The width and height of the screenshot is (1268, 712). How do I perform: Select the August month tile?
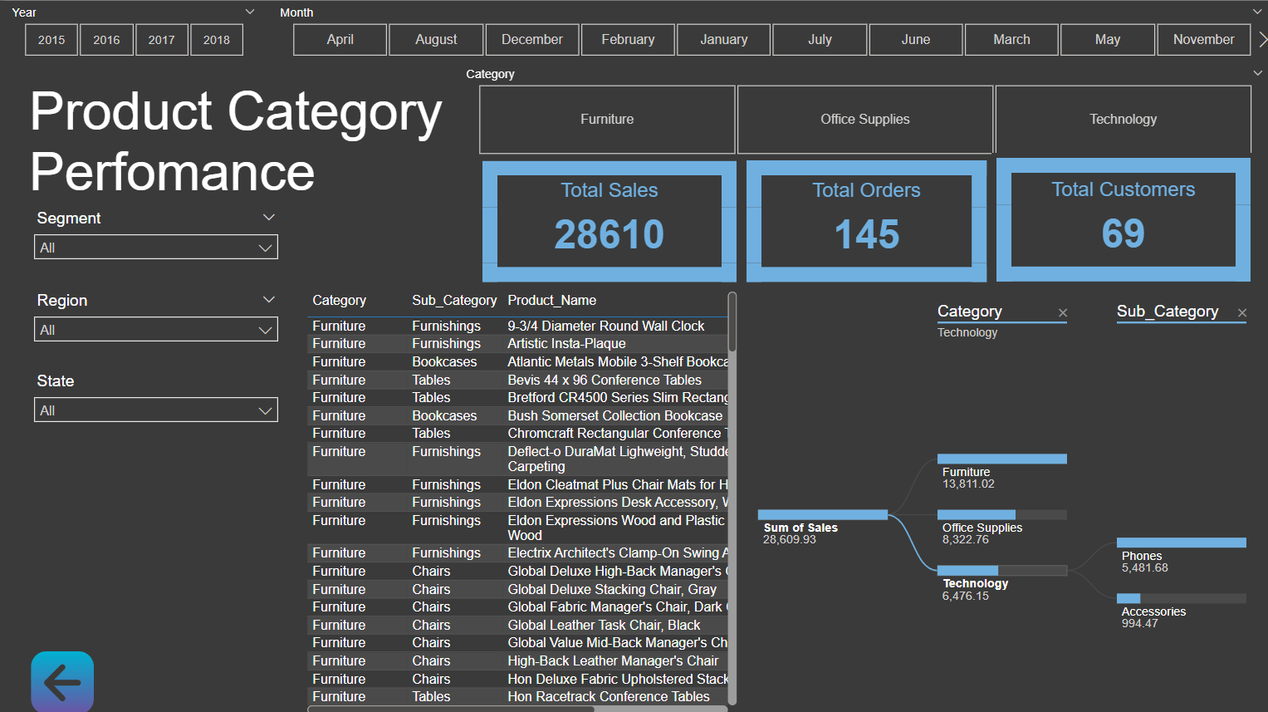click(x=436, y=40)
